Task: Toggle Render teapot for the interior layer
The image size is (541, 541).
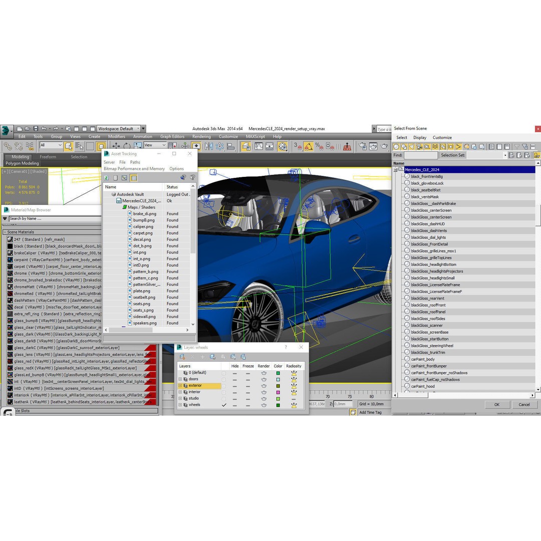Action: coord(264,392)
